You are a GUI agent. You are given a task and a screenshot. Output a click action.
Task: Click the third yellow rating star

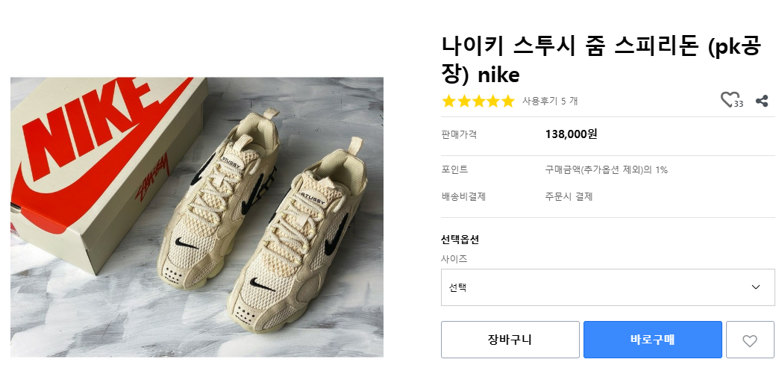coord(478,101)
